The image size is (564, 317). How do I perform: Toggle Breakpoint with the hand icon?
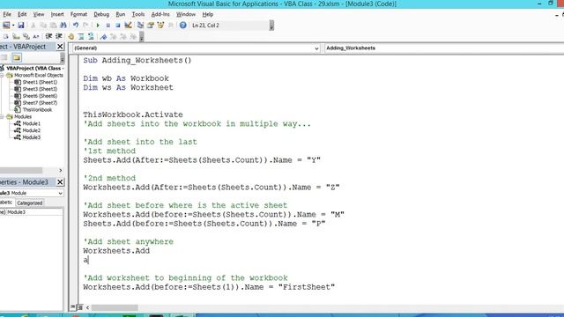tap(70, 37)
